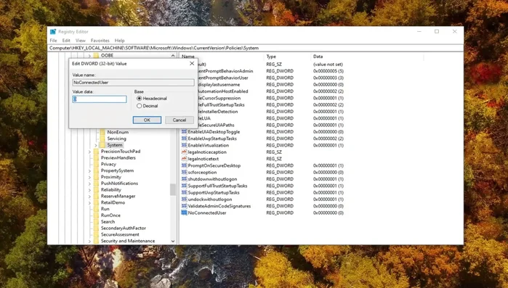Cancel the Edit DWORD dialog

point(180,120)
